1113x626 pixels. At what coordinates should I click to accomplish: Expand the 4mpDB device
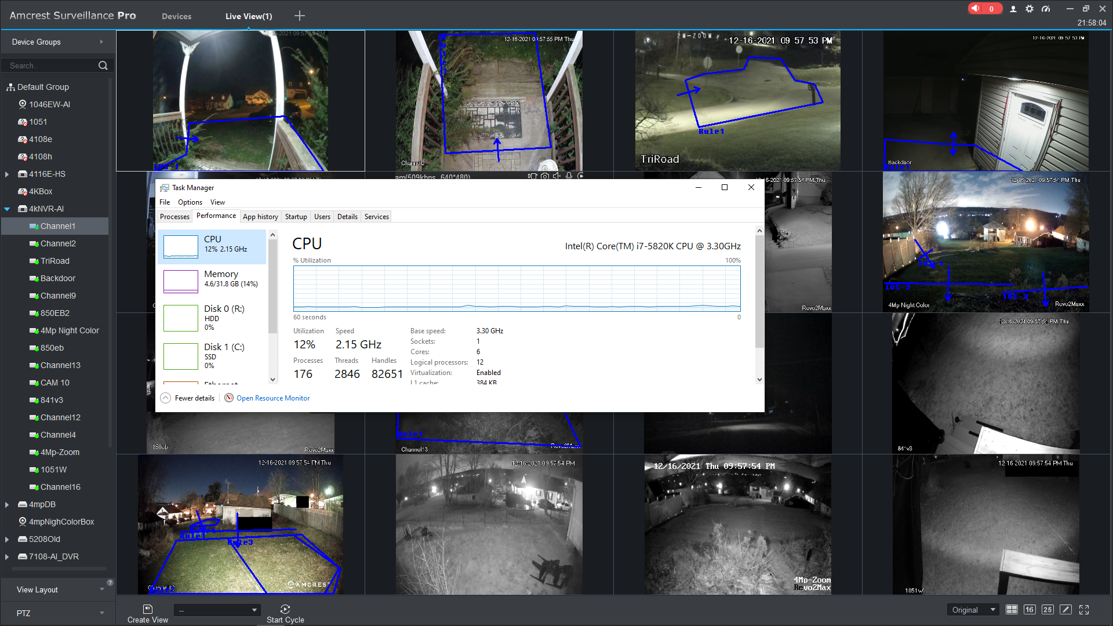point(7,504)
